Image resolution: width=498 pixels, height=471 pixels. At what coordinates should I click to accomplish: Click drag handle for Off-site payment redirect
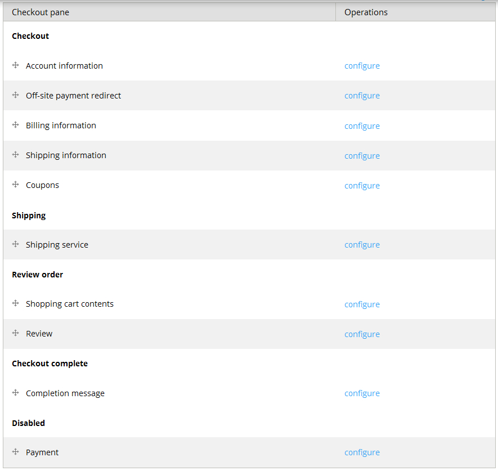[x=15, y=95]
